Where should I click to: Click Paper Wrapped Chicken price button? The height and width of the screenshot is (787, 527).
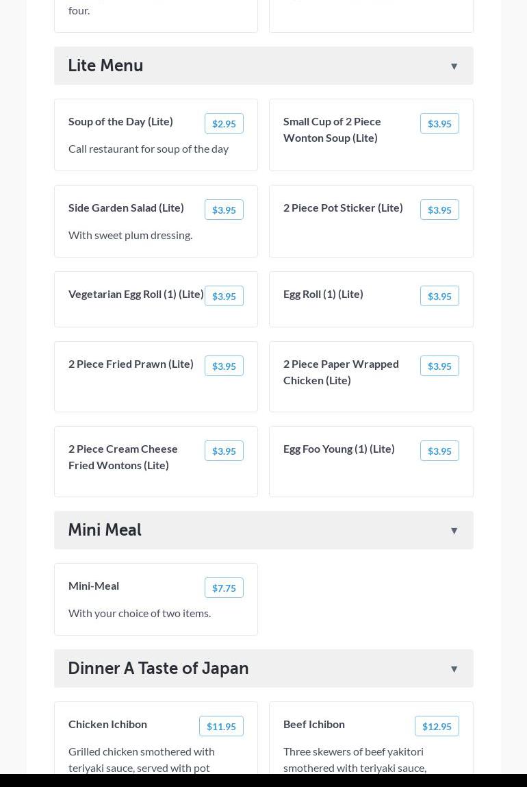pos(439,366)
